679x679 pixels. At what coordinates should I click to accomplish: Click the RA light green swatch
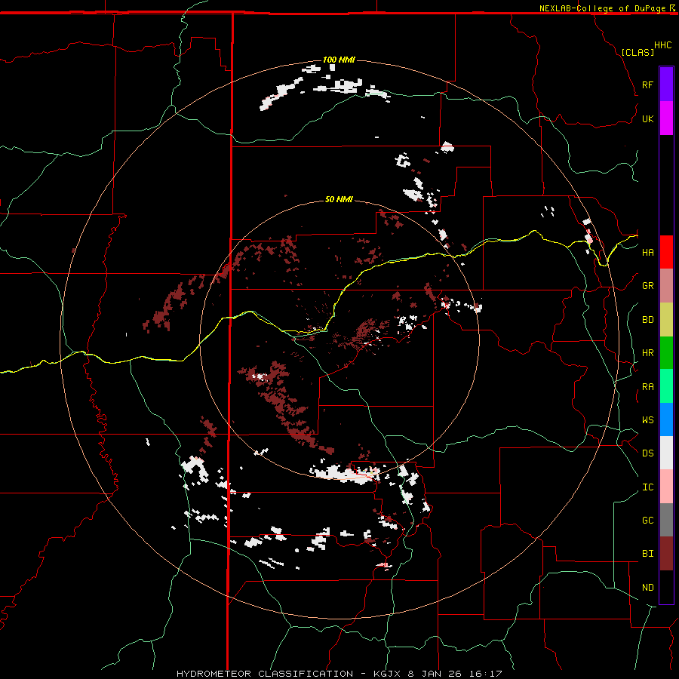(x=666, y=386)
